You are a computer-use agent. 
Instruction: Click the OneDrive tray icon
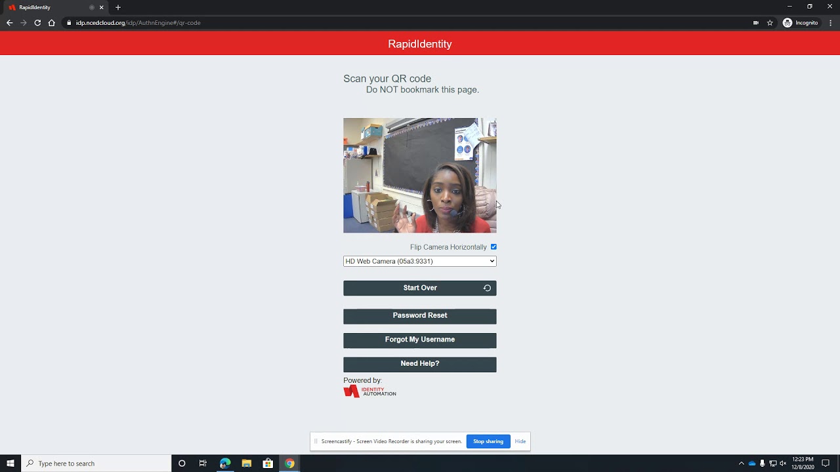(x=752, y=463)
